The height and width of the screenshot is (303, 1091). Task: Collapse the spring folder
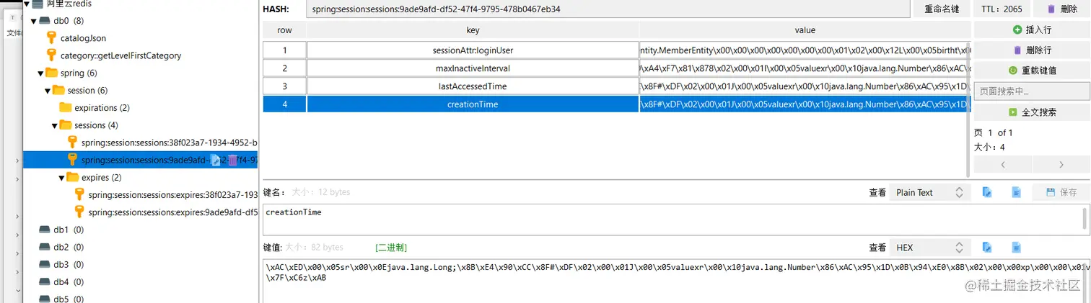pos(40,73)
